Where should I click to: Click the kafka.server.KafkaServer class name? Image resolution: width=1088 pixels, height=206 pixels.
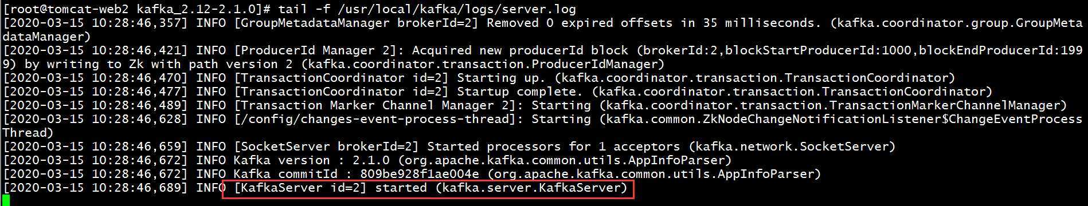531,188
